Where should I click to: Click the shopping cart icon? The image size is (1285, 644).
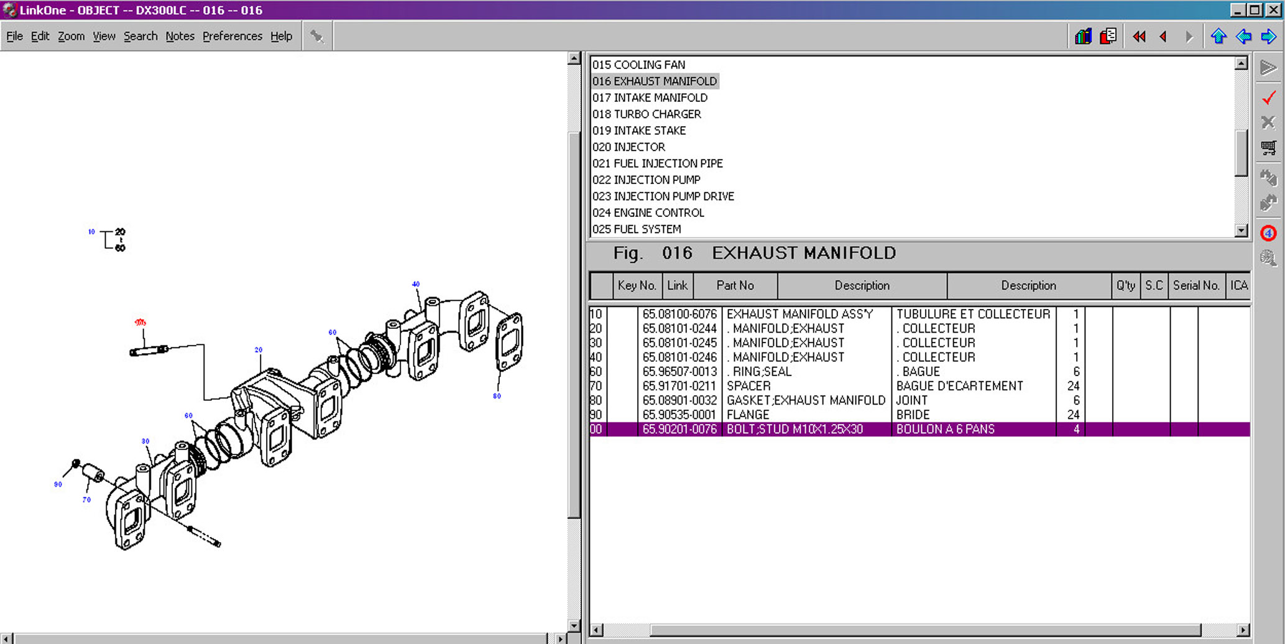(1268, 147)
